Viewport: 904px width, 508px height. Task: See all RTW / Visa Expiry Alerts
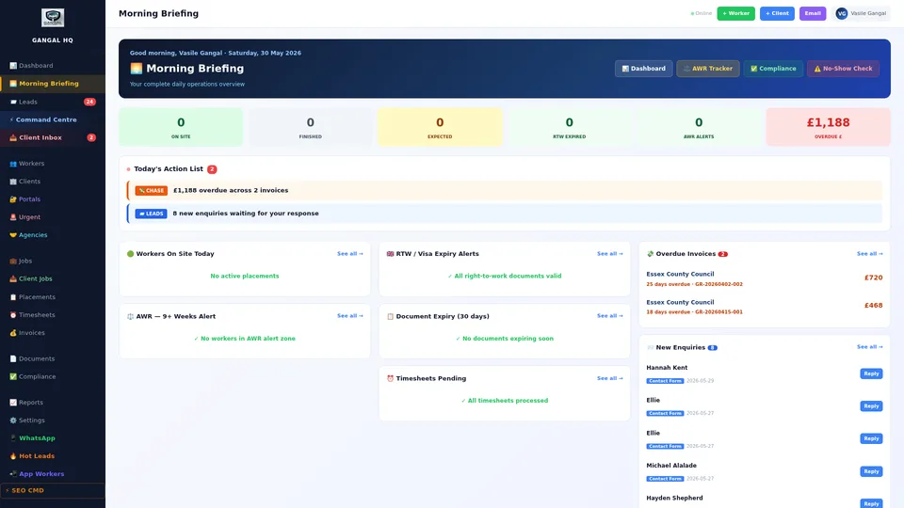pos(610,254)
